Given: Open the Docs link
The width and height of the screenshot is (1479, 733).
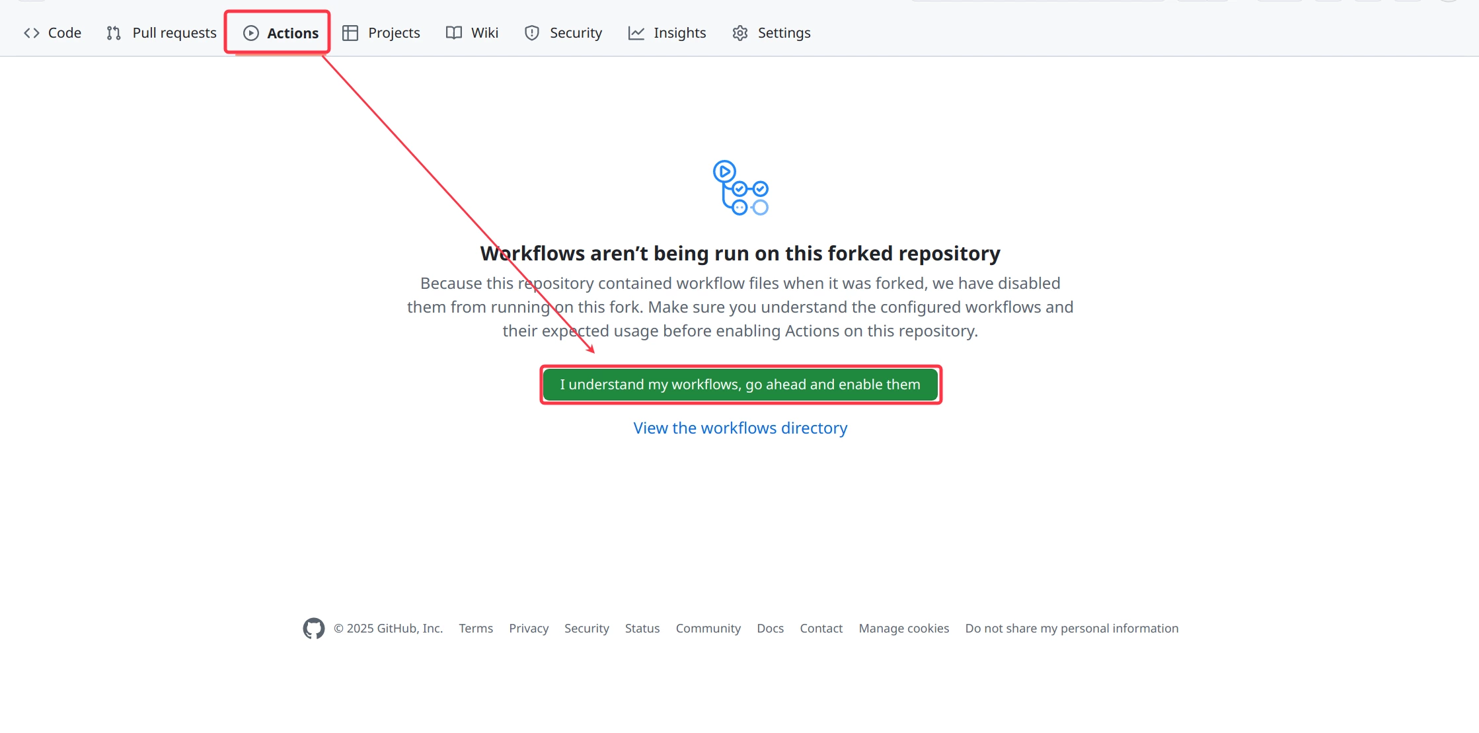Looking at the screenshot, I should (x=770, y=629).
